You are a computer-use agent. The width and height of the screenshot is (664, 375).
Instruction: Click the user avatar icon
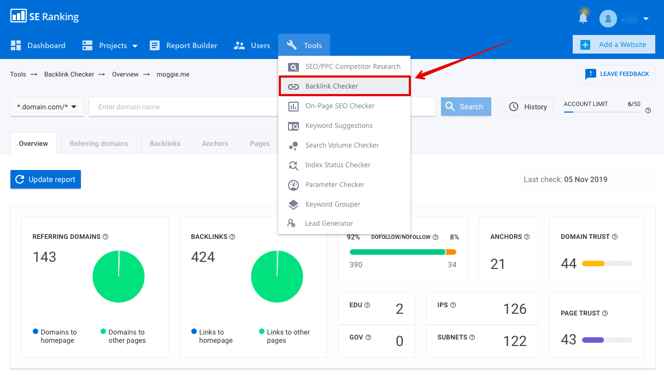coord(608,19)
